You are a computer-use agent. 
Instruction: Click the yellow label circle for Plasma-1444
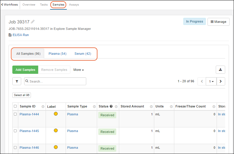point(56,114)
